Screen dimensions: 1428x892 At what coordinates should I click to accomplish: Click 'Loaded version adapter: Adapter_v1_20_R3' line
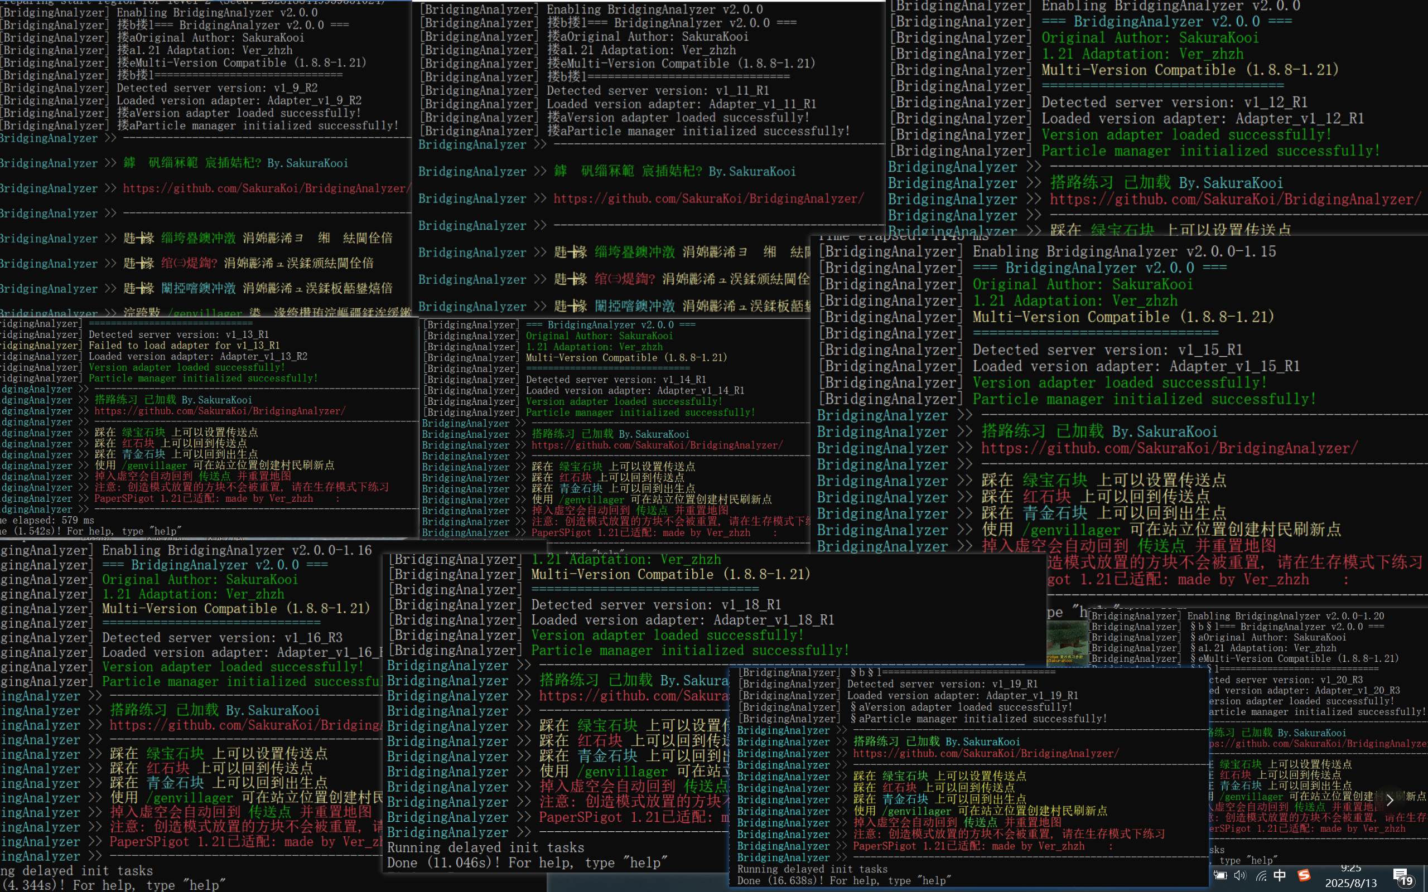[1304, 691]
